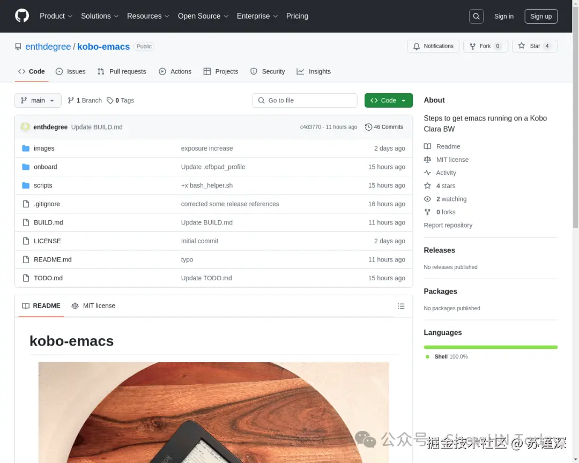Click the Shell 100.0% language entry

pos(447,357)
